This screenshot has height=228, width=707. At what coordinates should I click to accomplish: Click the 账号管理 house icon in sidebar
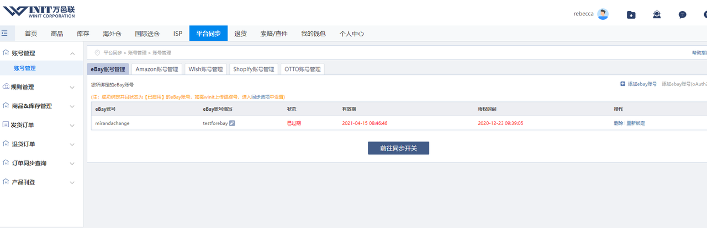coord(6,53)
